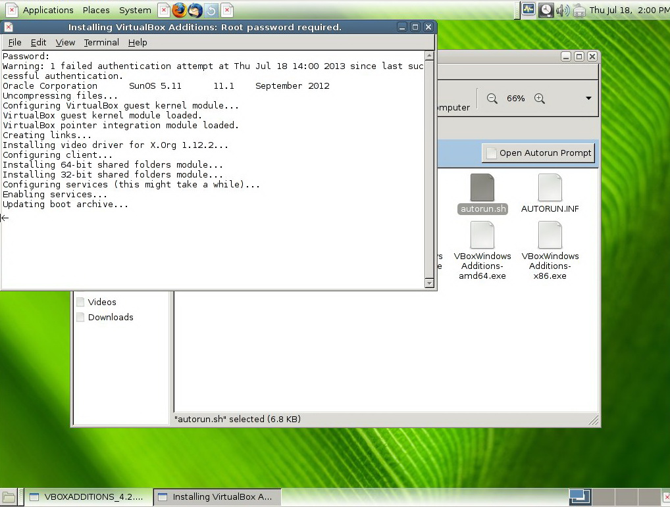This screenshot has height=507, width=670.
Task: Select VBoxWindowsAdditions-amd64.exe file icon
Action: pos(482,235)
